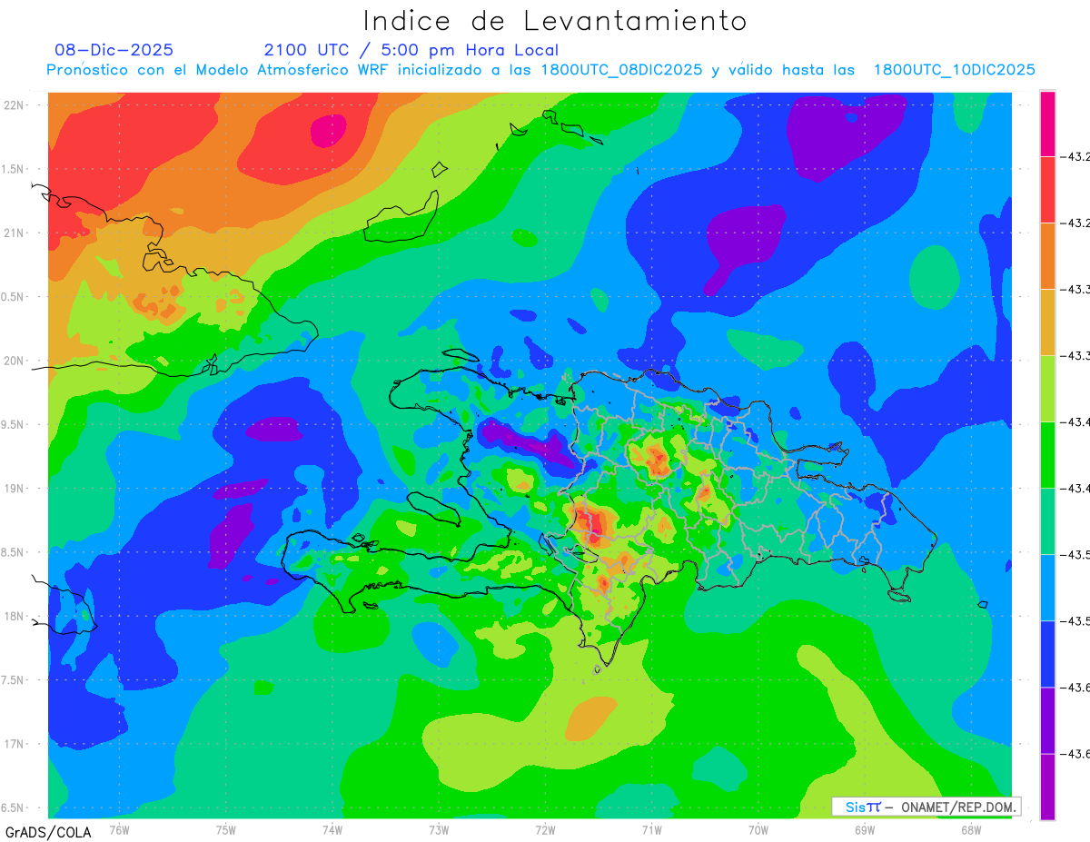Click the "SisTT - ONAMET/REP.DOM." label box
1090x842 pixels.
[926, 807]
